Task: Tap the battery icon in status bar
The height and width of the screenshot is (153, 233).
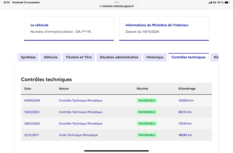Action: point(227,2)
